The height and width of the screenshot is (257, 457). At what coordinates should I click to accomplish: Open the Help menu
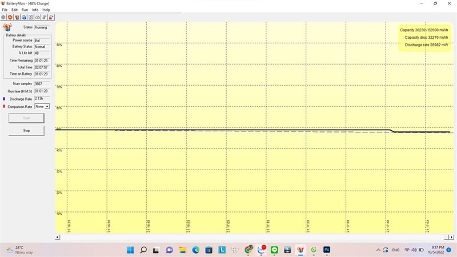(46, 10)
